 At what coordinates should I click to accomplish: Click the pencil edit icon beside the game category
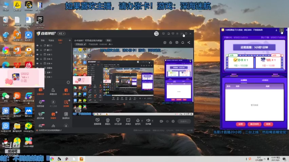coord(85,44)
